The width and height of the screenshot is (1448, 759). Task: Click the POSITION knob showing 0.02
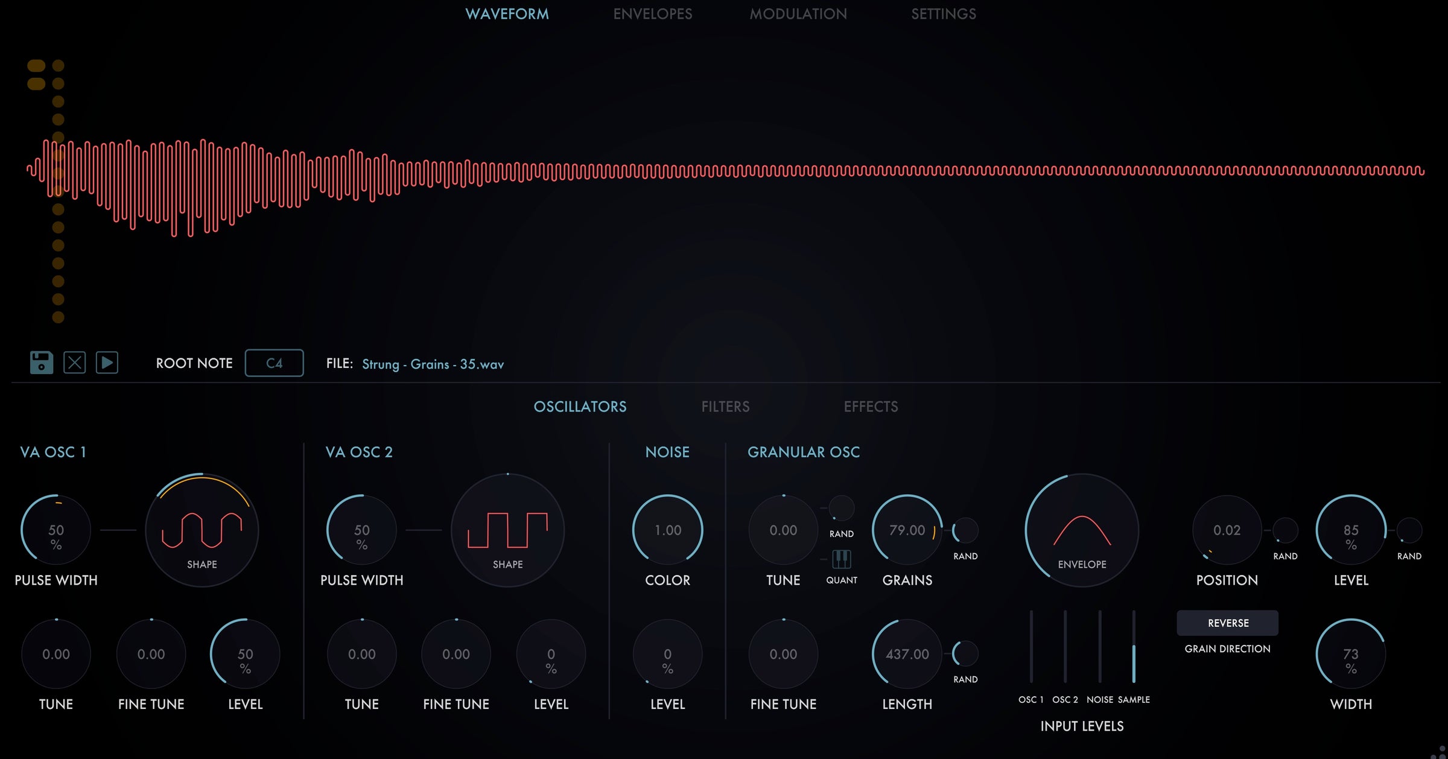tap(1227, 530)
